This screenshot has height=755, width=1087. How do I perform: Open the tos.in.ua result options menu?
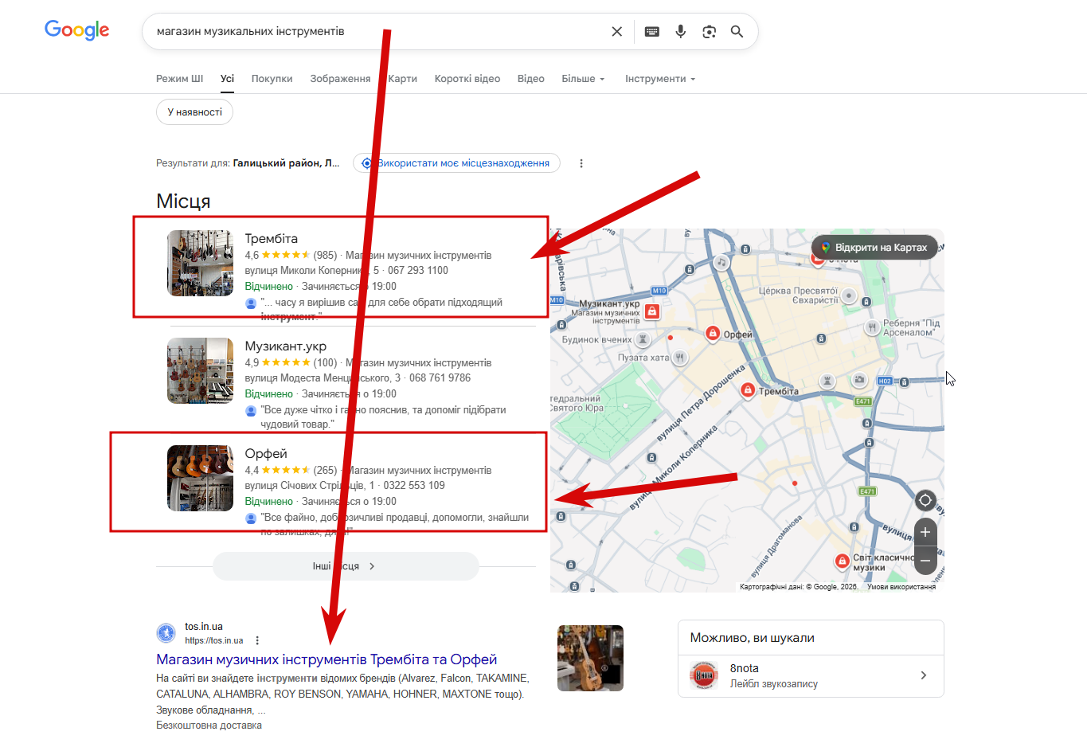[257, 640]
